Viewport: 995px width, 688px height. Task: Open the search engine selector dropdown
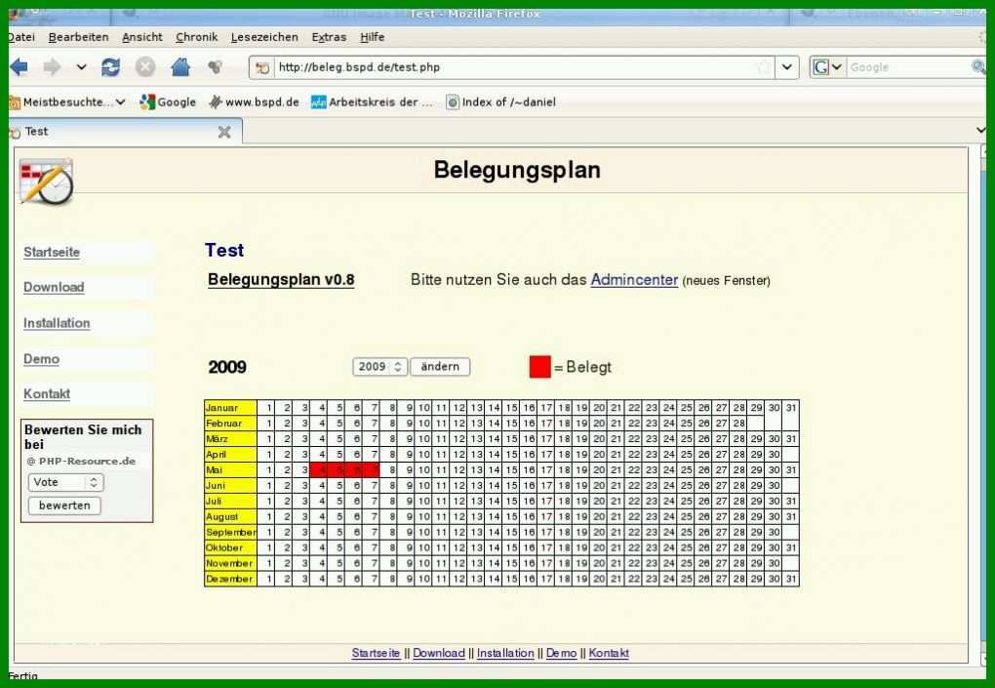pyautogui.click(x=827, y=67)
